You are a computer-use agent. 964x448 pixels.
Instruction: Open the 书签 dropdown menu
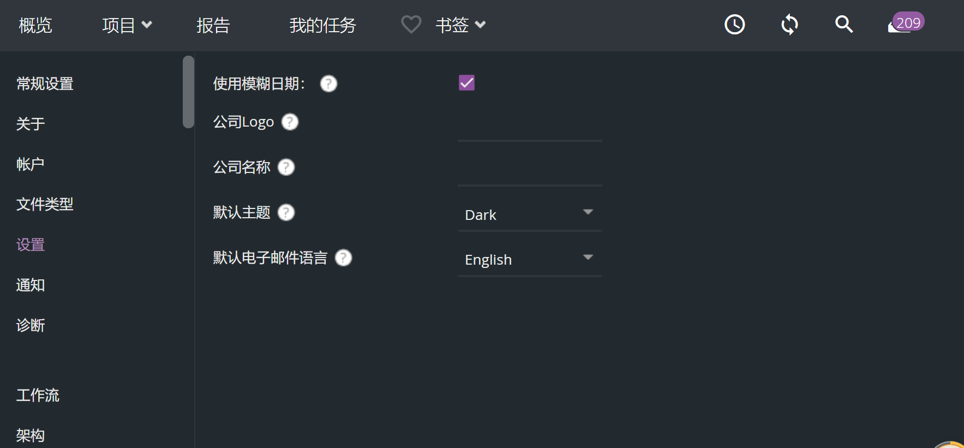pyautogui.click(x=460, y=25)
